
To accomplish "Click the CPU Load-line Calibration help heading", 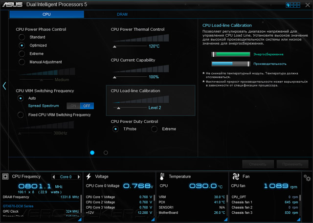I will pyautogui.click(x=227, y=25).
